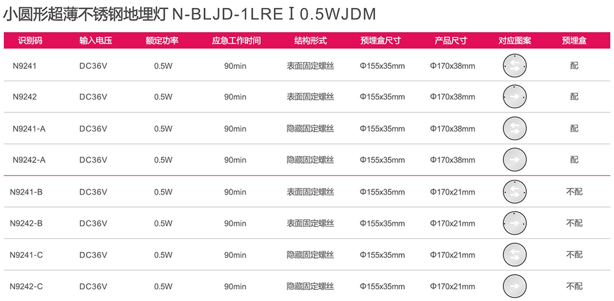The image size is (614, 301).
Task: Open the N9242-B pattern icon
Action: (515, 223)
